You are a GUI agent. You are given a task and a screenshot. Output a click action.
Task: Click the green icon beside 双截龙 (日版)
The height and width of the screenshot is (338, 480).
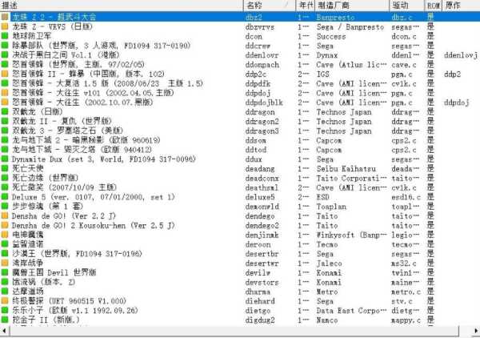click(5, 111)
